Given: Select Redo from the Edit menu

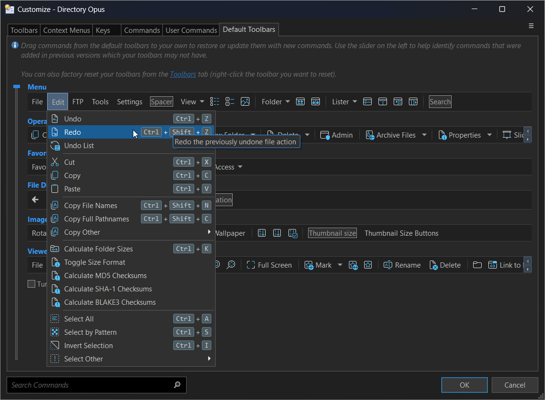Looking at the screenshot, I should coord(131,132).
